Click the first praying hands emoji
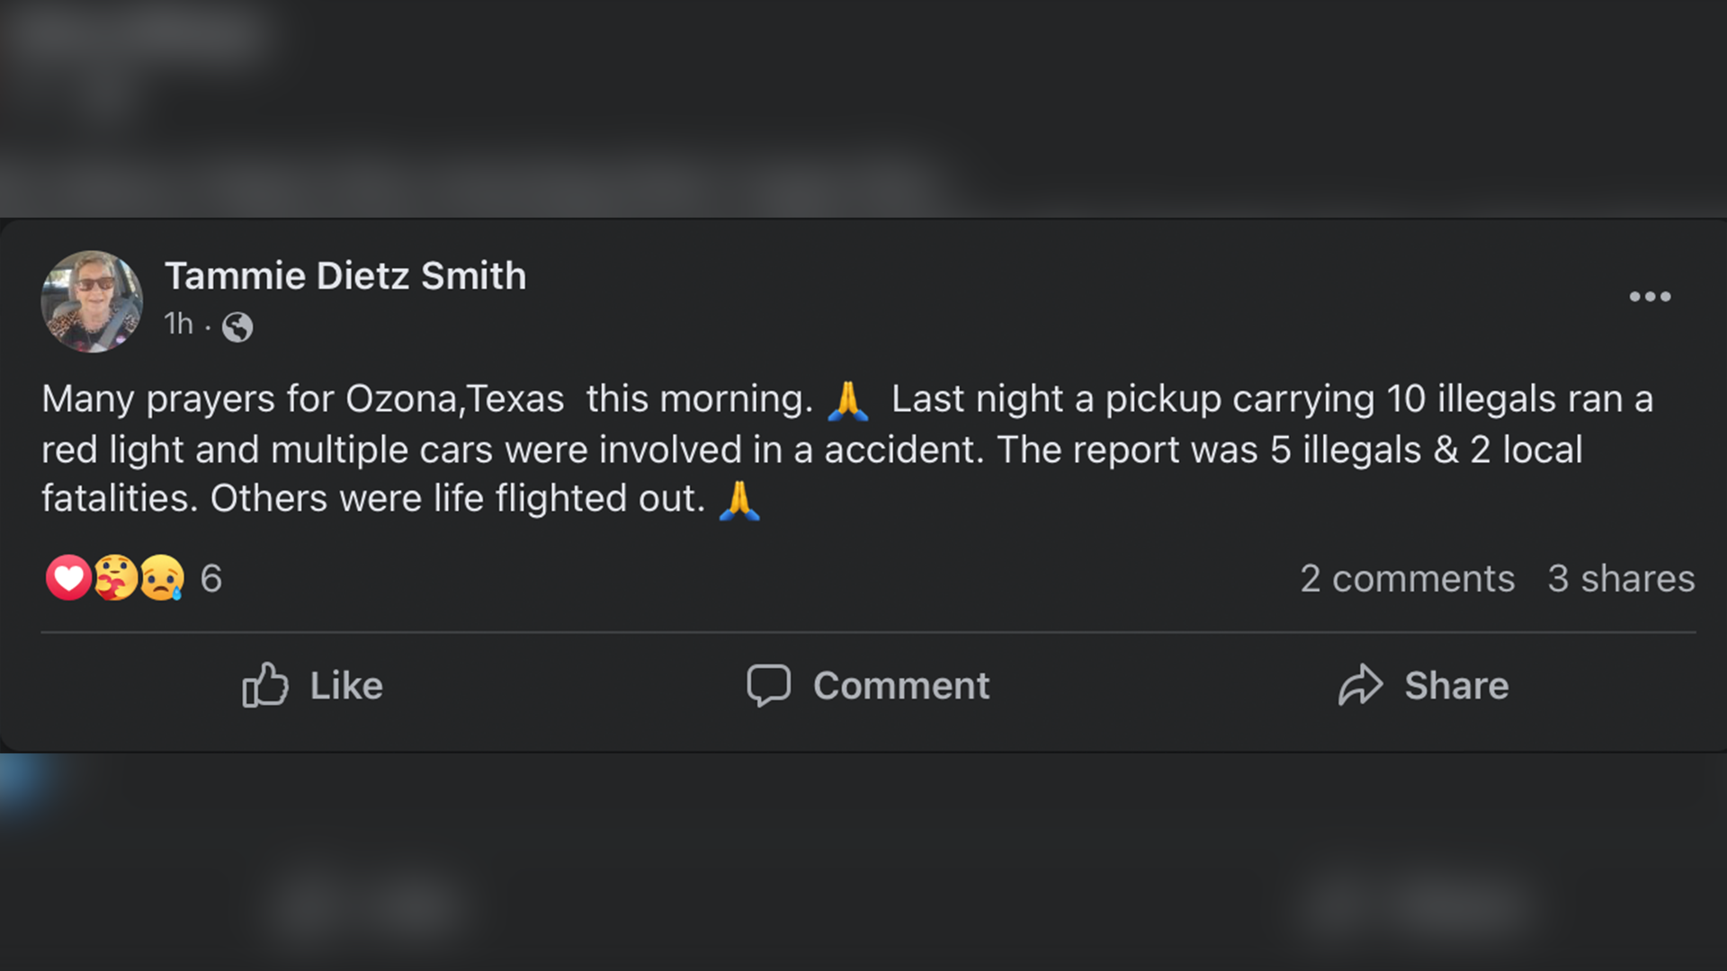The height and width of the screenshot is (971, 1727). click(x=847, y=400)
